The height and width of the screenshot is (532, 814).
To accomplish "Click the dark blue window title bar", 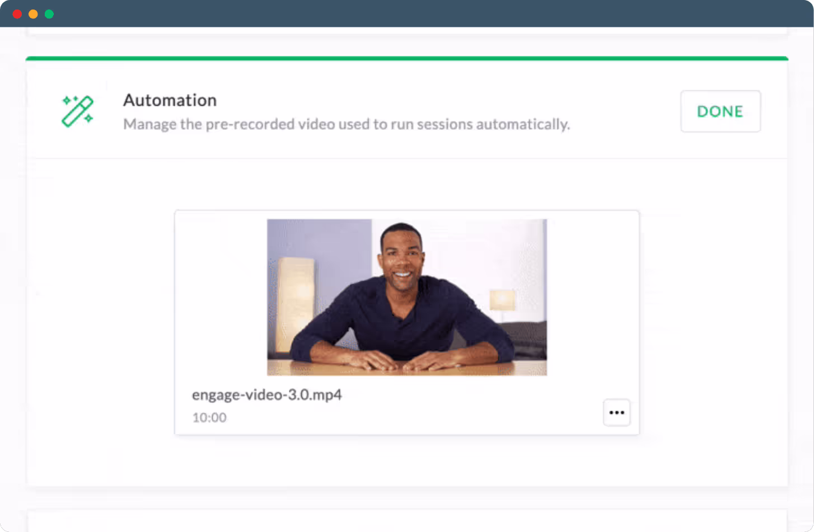I will point(407,13).
